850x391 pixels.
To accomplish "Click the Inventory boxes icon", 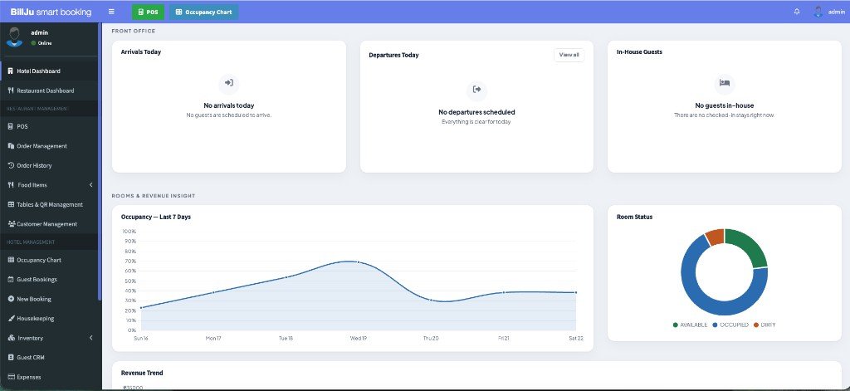I will point(11,338).
